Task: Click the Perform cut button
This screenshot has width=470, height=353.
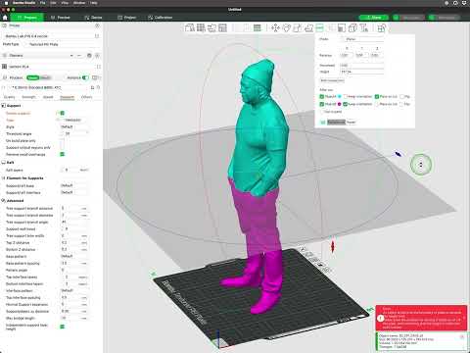Action: pos(337,122)
